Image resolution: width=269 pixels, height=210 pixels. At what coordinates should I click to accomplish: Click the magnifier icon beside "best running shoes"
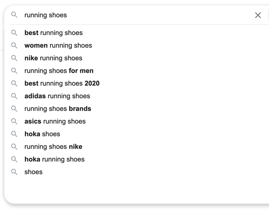click(x=14, y=33)
